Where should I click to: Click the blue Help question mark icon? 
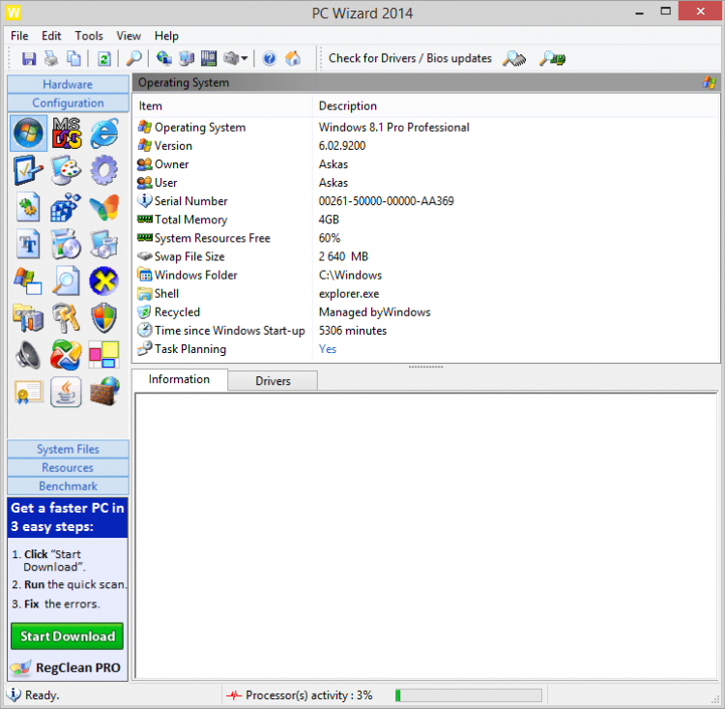(x=270, y=59)
